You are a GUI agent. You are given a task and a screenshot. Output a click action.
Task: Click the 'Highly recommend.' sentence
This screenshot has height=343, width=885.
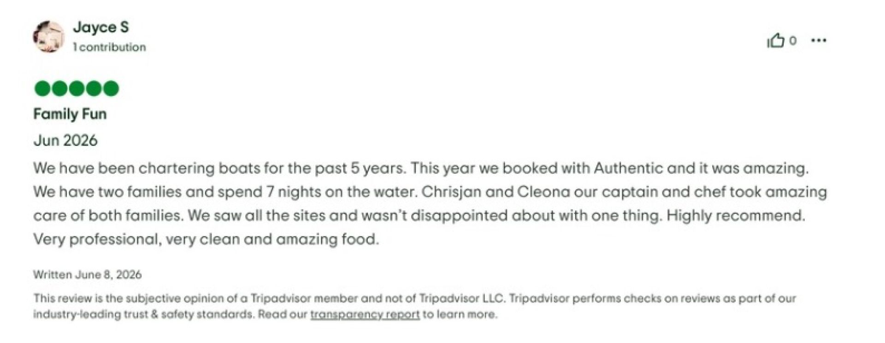tap(736, 215)
